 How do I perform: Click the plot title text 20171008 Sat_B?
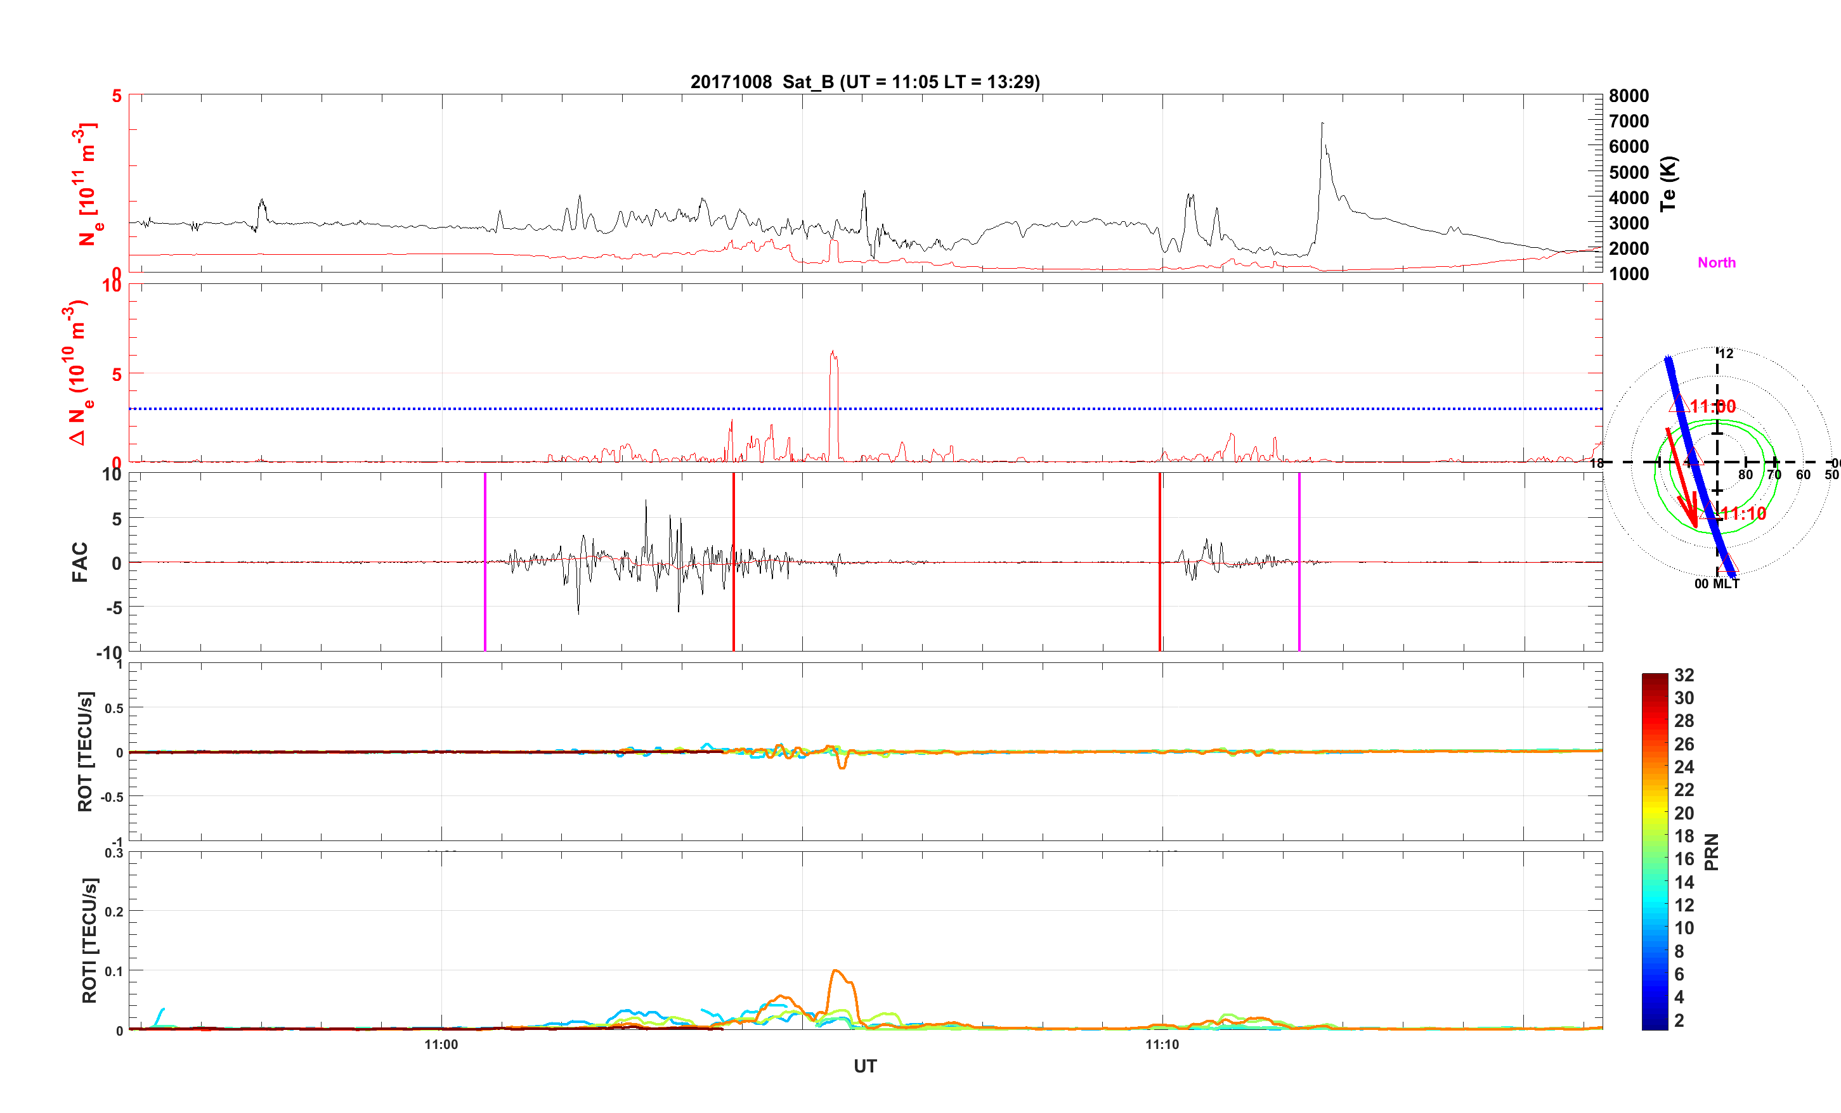click(864, 81)
